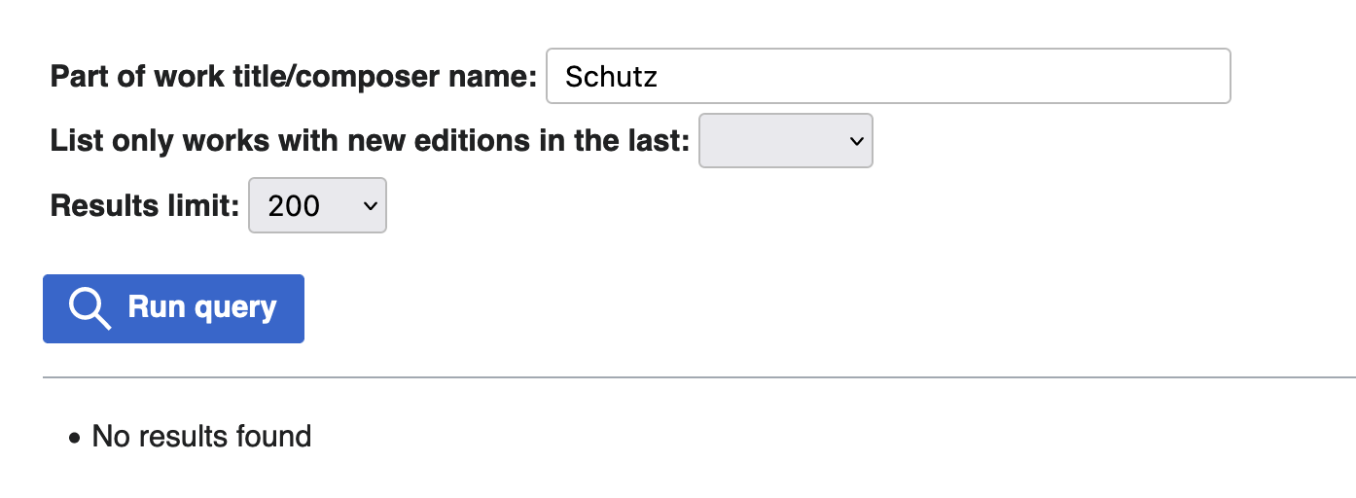Click the 'List only works with new editions' label
Viewport: 1356px width, 498px height.
pos(370,141)
